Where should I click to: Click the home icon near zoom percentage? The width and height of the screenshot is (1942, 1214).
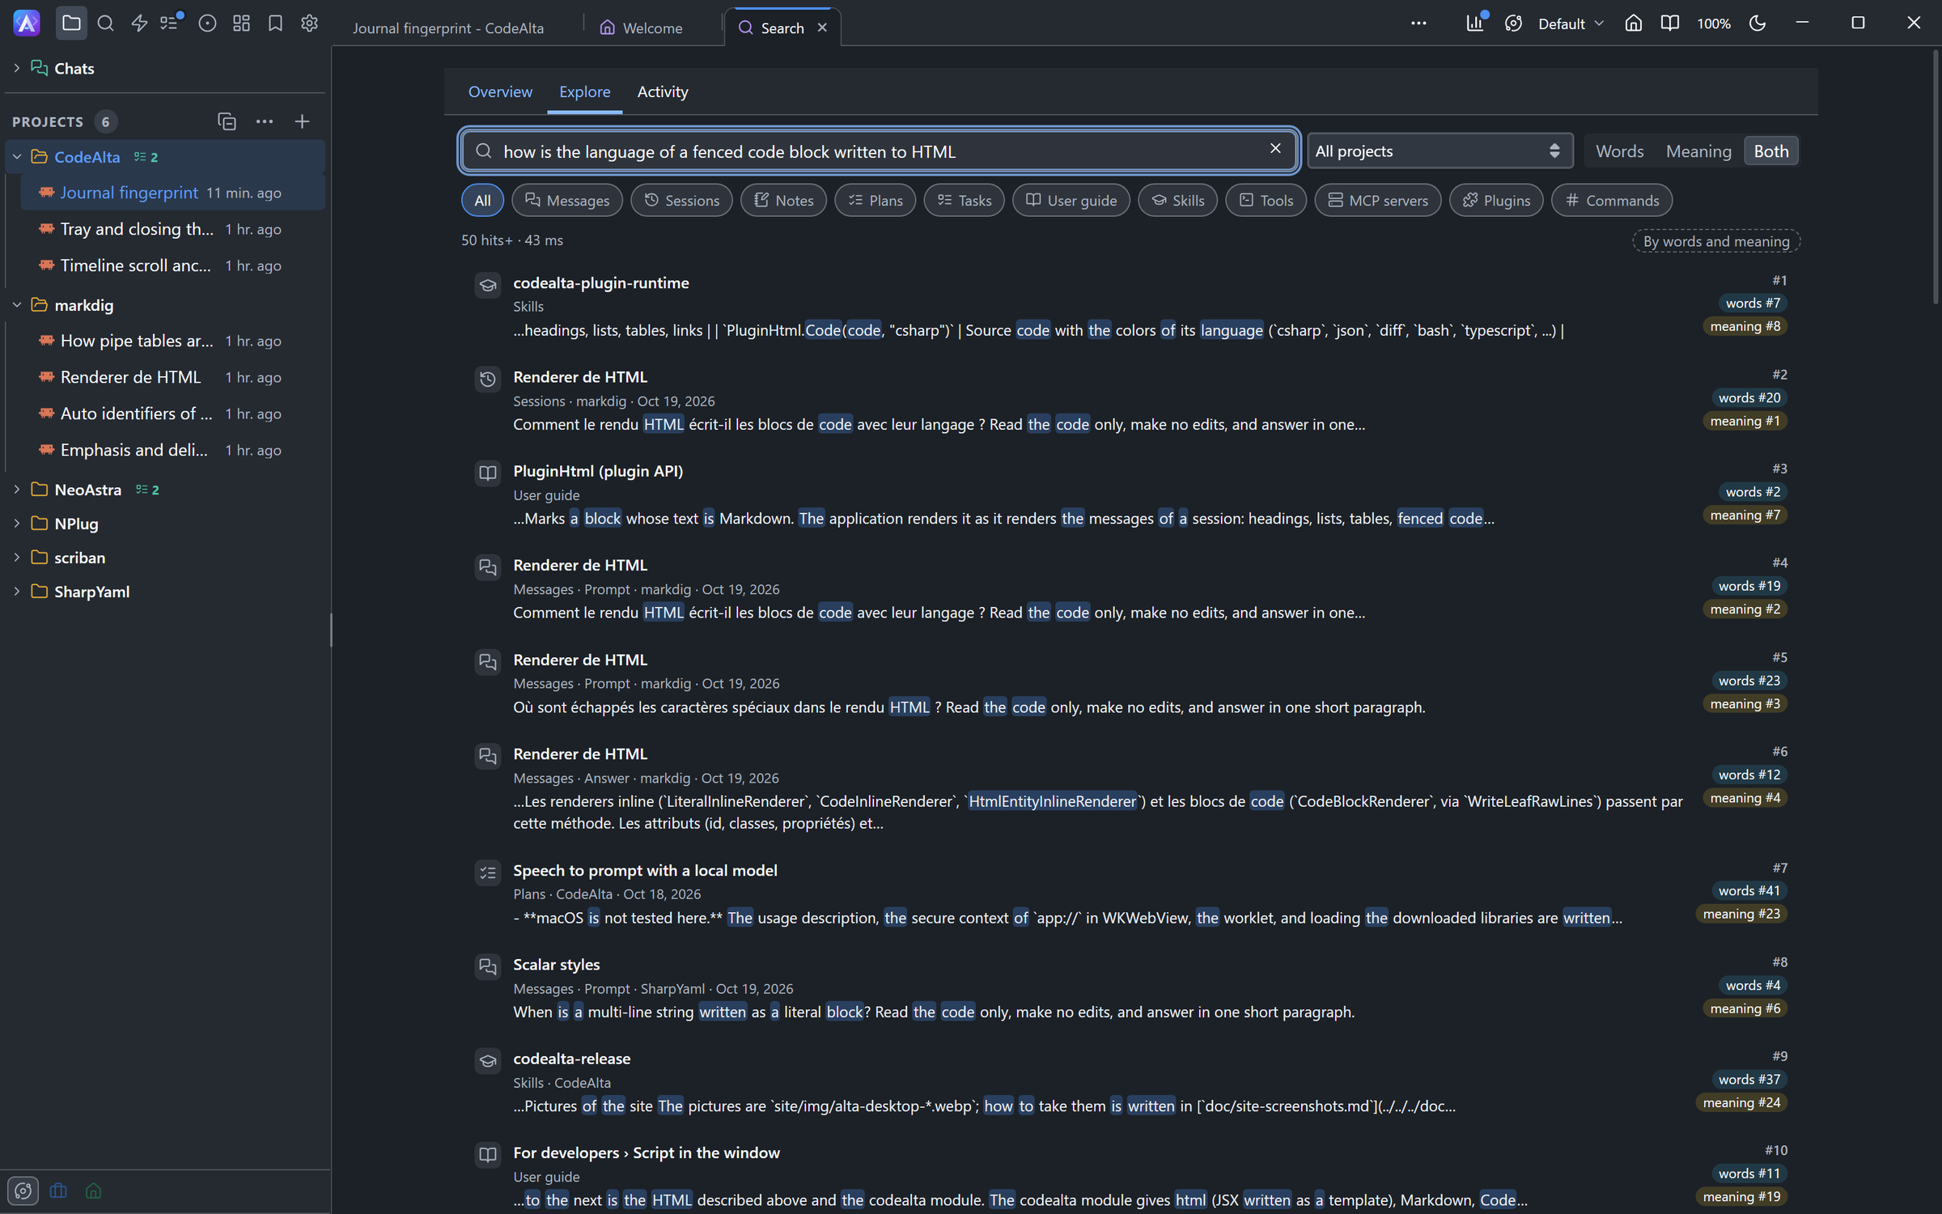click(x=1634, y=23)
